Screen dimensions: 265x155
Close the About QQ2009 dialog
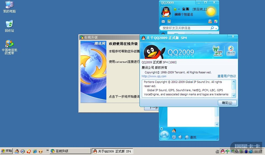click(x=233, y=36)
